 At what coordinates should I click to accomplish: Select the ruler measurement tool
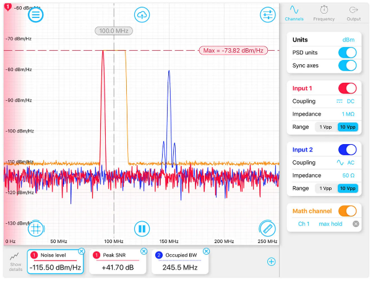click(x=267, y=228)
